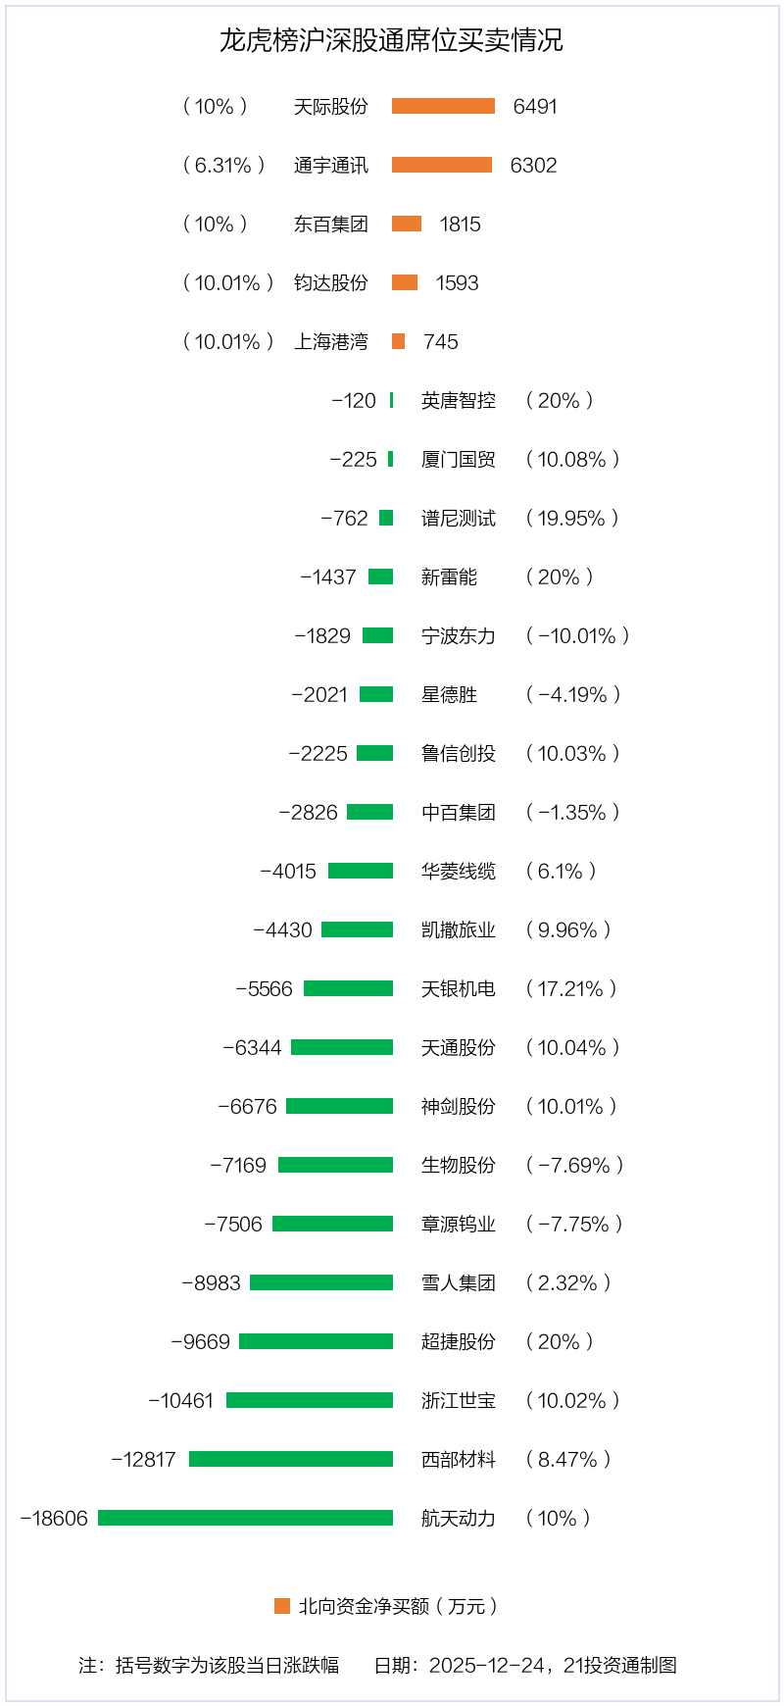Select the 谱尼测试 stock name
The width and height of the screenshot is (784, 1706).
[x=459, y=518]
